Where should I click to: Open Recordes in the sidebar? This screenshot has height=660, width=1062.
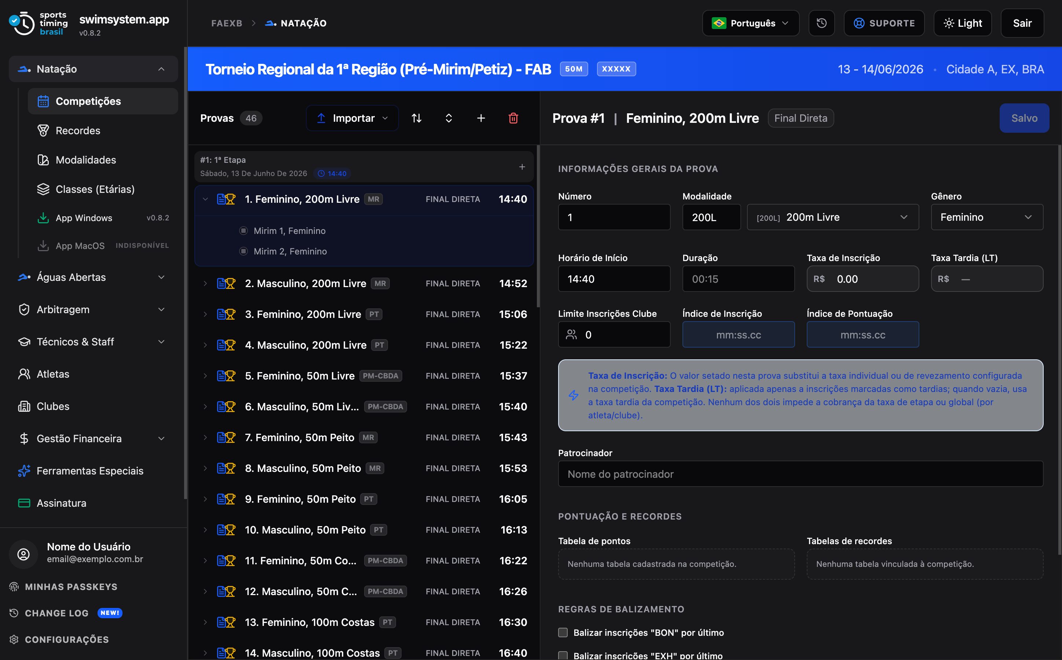[x=103, y=131]
